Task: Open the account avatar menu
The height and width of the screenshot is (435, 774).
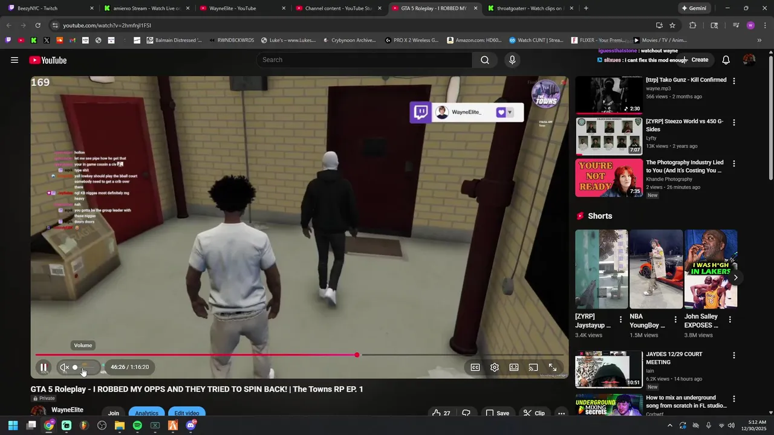Action: click(x=749, y=60)
